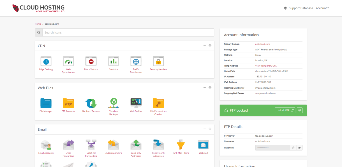
Task: Collapse the CDN section
Action: [x=205, y=45]
